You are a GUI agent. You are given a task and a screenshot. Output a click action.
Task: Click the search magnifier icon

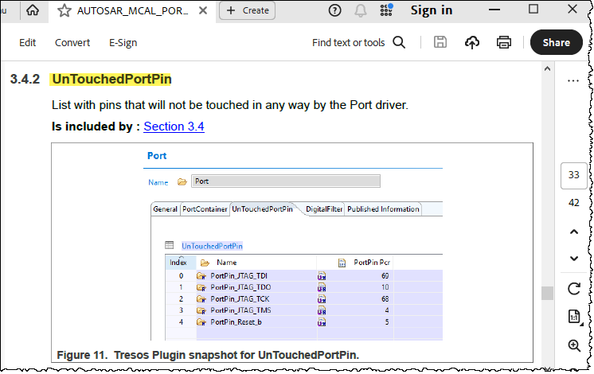click(400, 42)
